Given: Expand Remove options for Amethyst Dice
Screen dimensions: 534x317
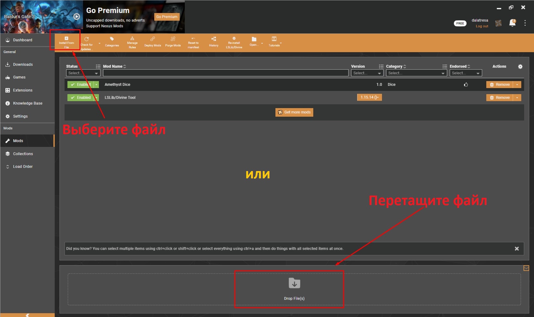Looking at the screenshot, I should [x=517, y=85].
